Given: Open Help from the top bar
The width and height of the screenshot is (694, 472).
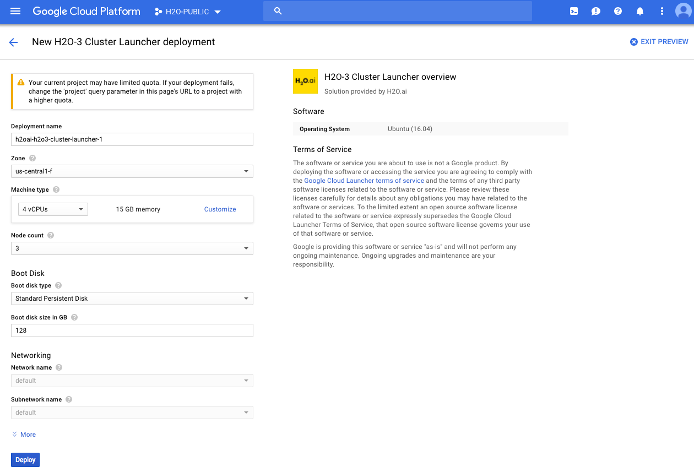Looking at the screenshot, I should [617, 11].
